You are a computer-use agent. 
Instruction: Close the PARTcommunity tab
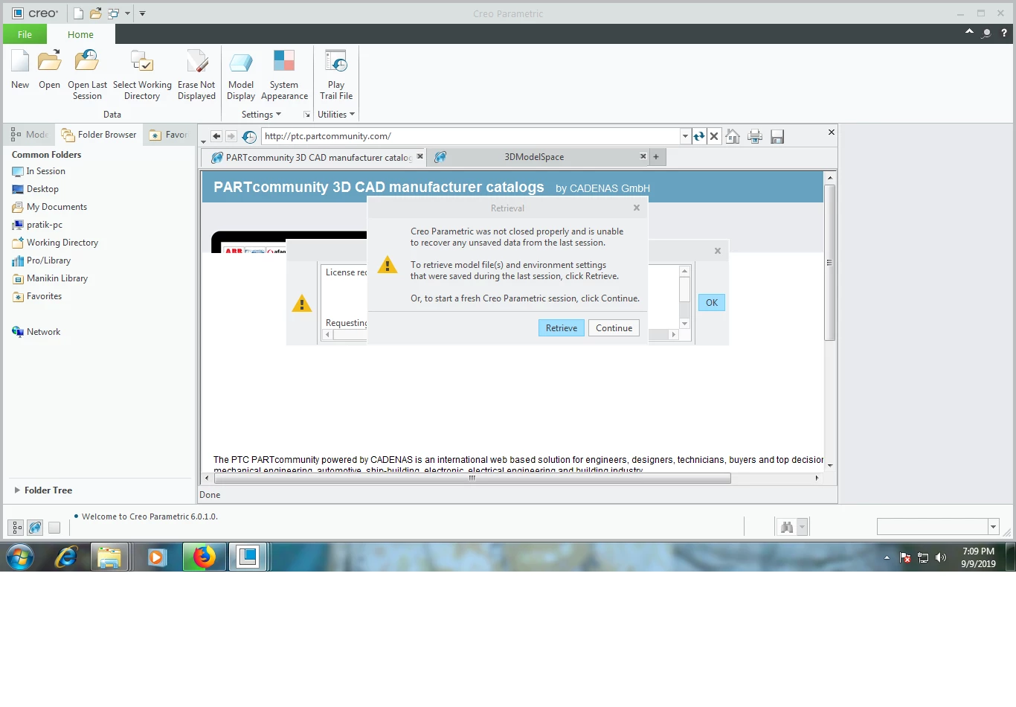419,156
